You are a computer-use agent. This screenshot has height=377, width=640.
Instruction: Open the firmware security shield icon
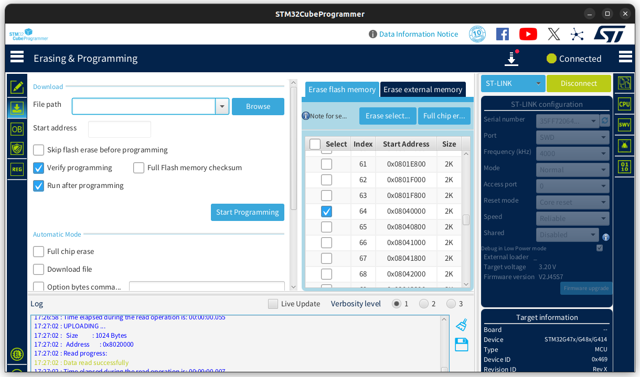(x=17, y=149)
